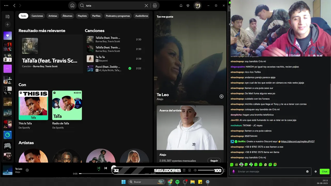Click username 'diegoupadre' in chat

tap(237, 67)
